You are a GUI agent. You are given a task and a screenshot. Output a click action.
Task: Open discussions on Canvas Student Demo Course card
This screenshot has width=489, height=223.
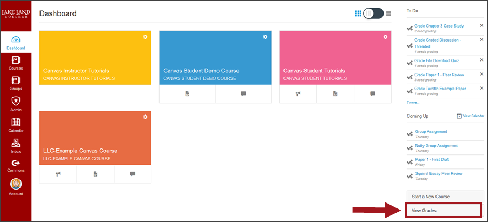pos(243,93)
